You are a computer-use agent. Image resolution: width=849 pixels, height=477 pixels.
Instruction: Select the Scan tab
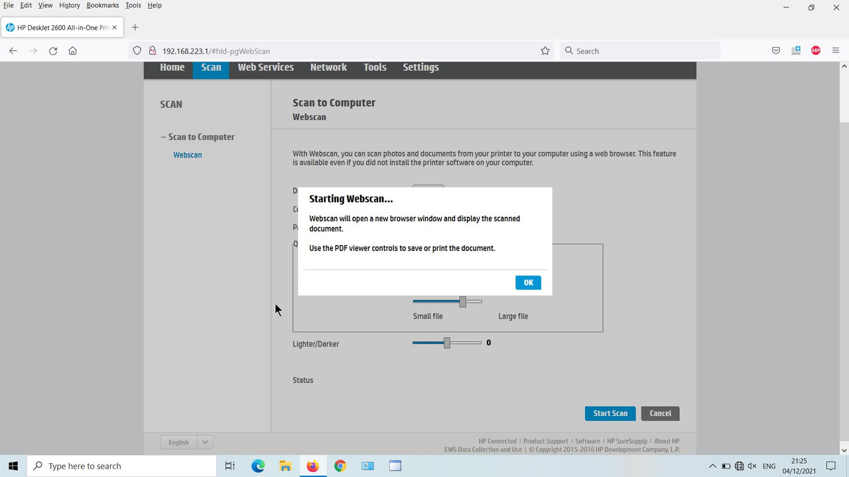[211, 68]
